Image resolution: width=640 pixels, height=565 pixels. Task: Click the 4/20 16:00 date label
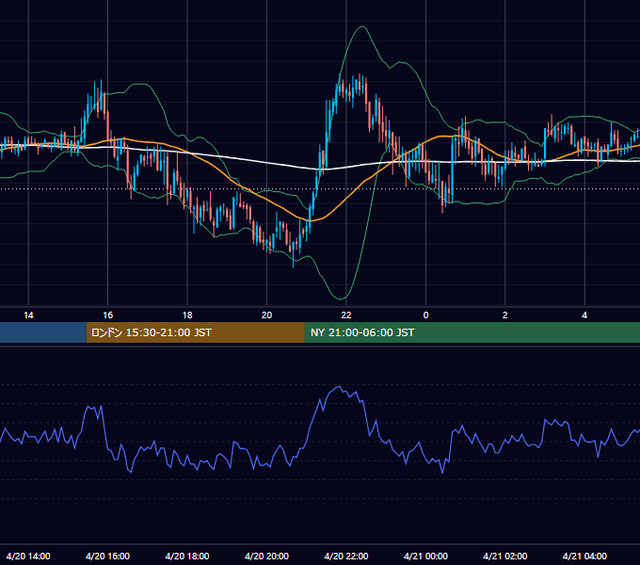107,556
